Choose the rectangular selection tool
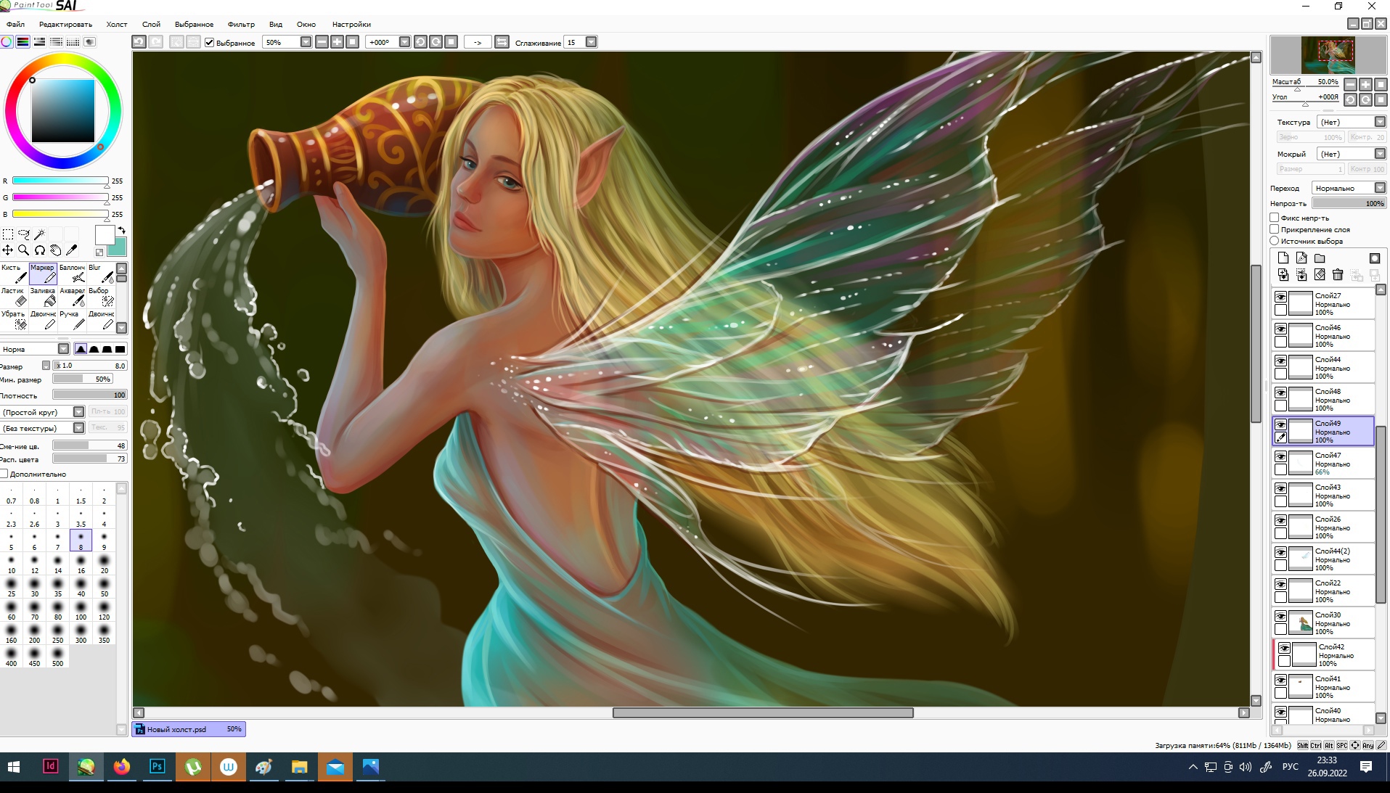The image size is (1390, 793). pos(8,234)
